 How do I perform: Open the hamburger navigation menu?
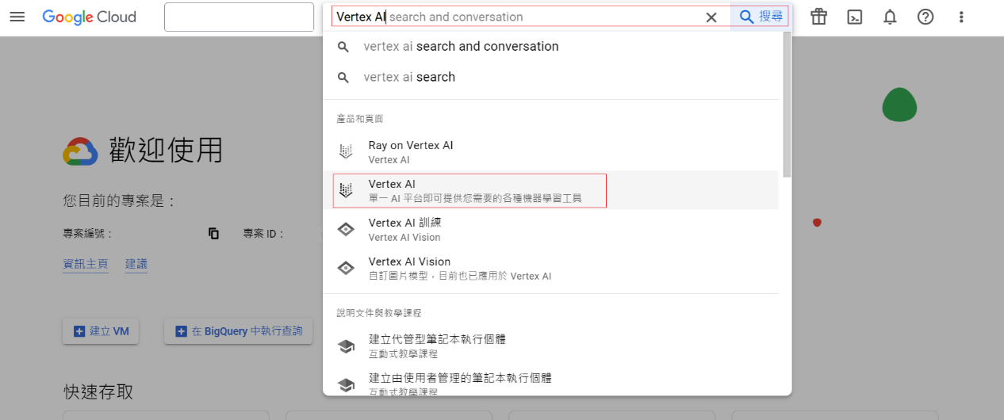17,17
